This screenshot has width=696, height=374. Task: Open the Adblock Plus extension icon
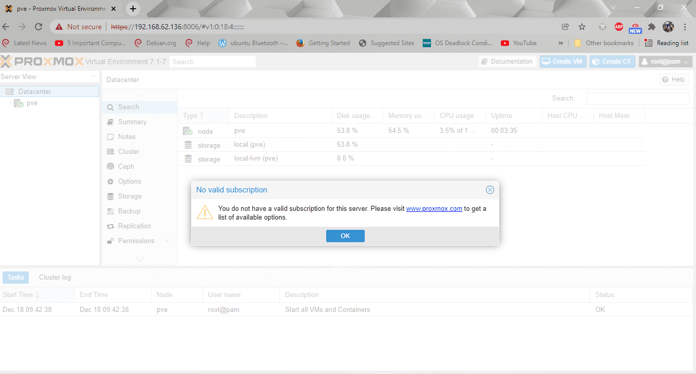[x=619, y=27]
